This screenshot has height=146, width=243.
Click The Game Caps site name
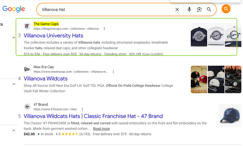point(46,24)
